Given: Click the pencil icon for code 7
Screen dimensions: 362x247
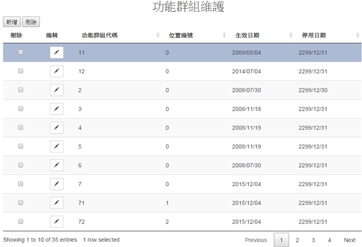Looking at the screenshot, I should [x=56, y=184].
